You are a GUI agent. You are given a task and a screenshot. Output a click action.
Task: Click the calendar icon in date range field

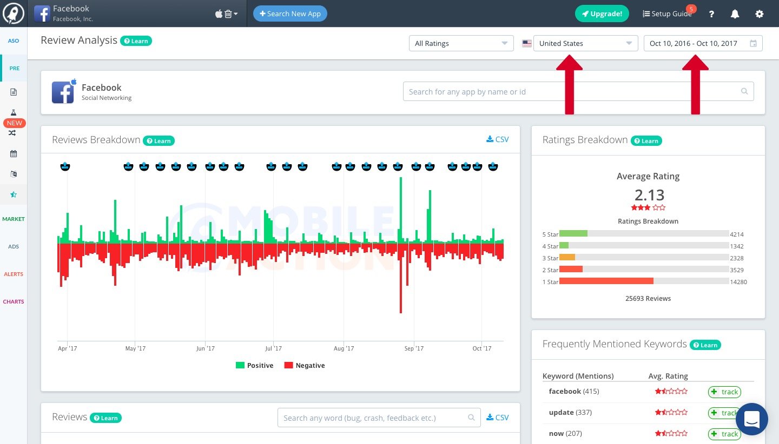[753, 44]
